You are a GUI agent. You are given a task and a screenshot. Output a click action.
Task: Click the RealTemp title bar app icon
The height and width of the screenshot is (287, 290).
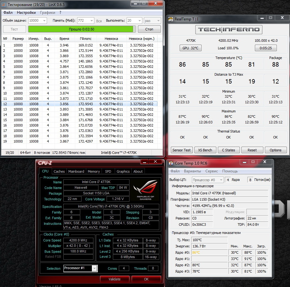click(171, 19)
